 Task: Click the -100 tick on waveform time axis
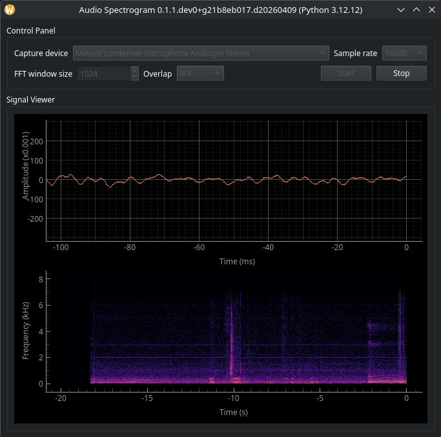click(x=61, y=248)
